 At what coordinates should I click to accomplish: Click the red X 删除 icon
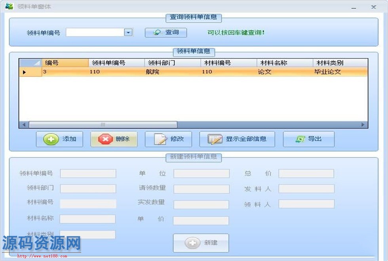(x=105, y=139)
